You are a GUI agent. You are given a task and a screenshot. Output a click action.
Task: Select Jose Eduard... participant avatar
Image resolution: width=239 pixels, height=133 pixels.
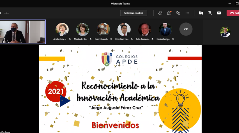click(103, 29)
